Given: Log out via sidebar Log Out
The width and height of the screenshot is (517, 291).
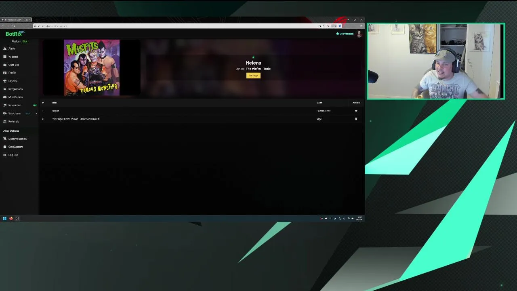Looking at the screenshot, I should point(13,155).
